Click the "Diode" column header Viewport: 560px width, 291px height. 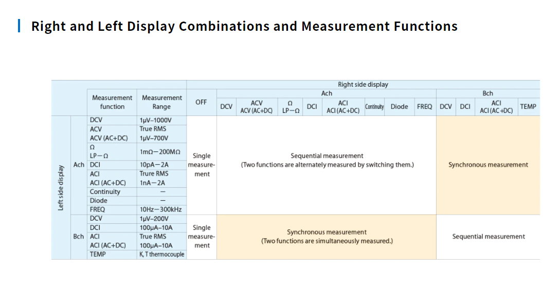(399, 107)
